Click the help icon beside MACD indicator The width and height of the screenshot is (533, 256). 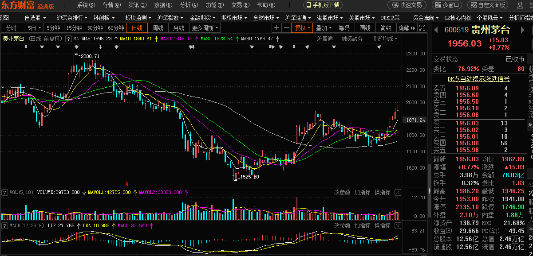click(x=4, y=225)
